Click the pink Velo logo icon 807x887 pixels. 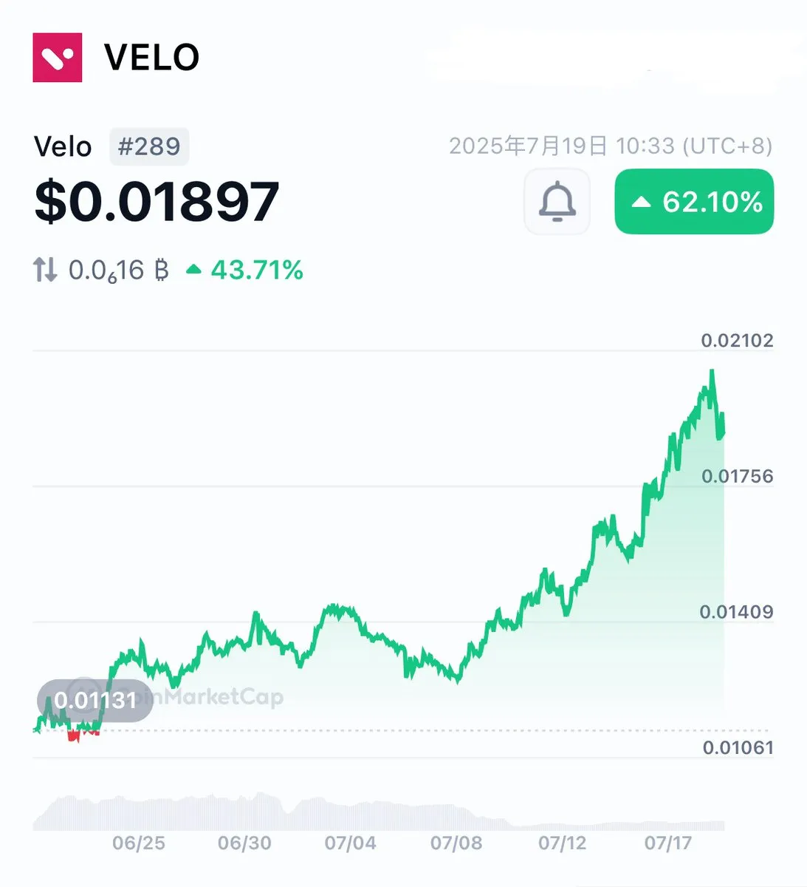57,57
